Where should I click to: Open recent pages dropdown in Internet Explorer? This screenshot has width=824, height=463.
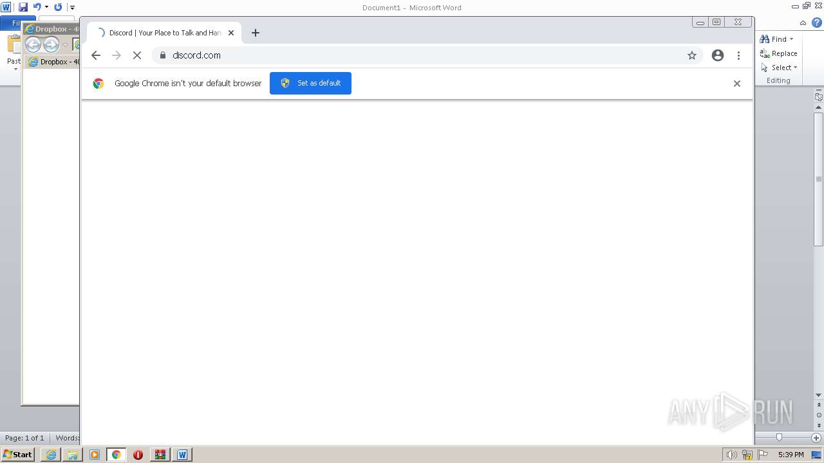[x=65, y=45]
